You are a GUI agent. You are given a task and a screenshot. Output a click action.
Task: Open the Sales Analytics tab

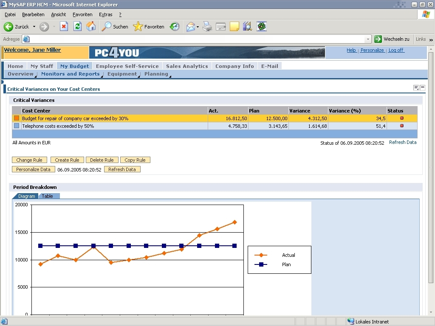click(x=187, y=66)
